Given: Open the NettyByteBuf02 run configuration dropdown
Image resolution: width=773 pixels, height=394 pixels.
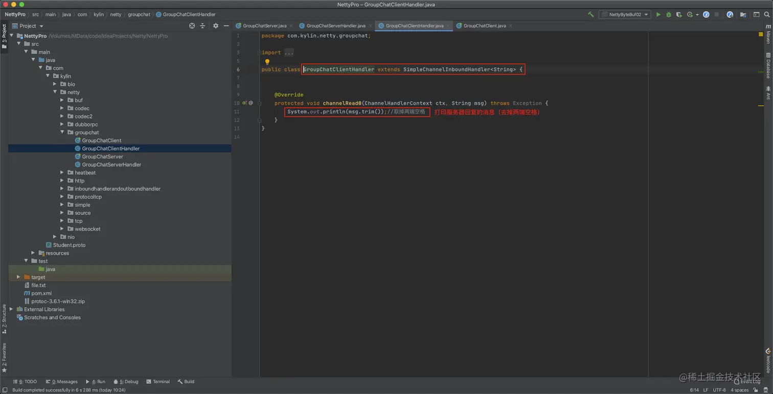Looking at the screenshot, I should click(x=625, y=15).
